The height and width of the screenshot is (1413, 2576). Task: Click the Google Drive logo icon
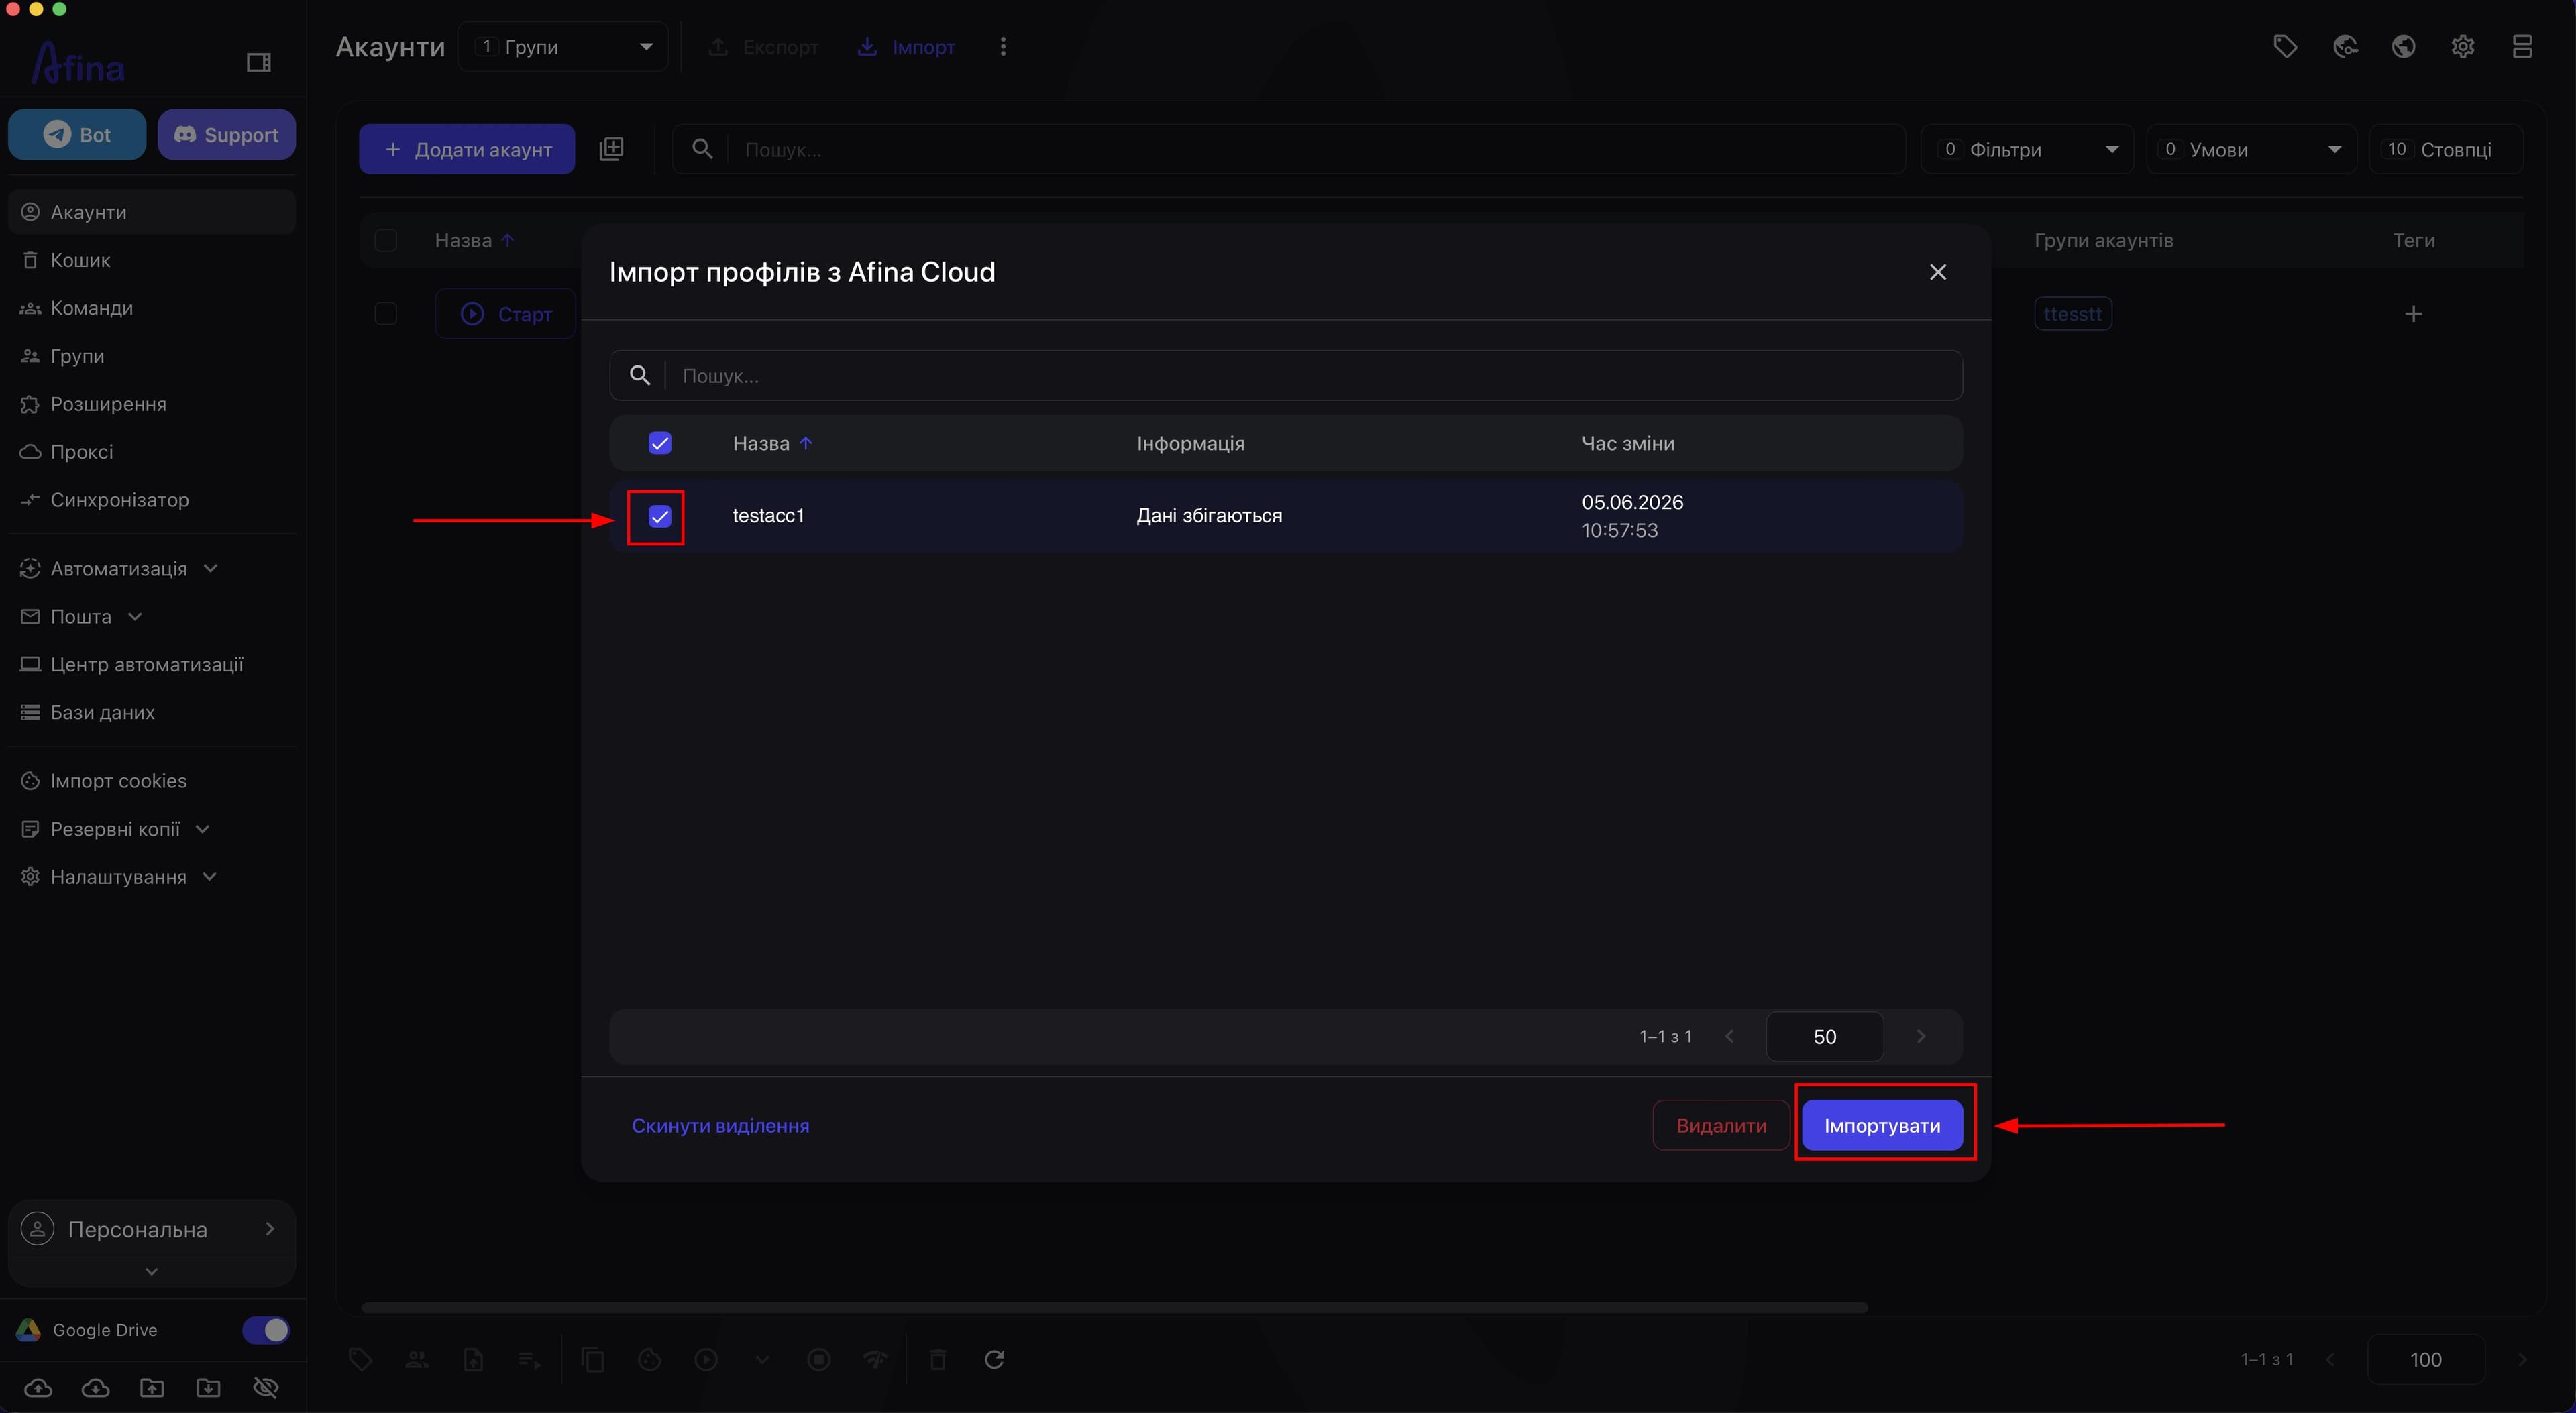click(29, 1329)
